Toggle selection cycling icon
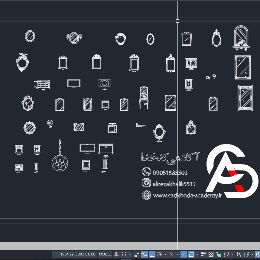 219,254
